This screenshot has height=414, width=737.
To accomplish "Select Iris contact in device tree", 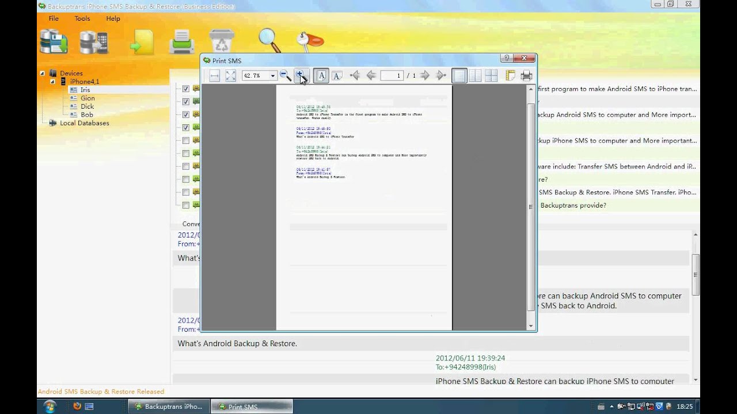I will [85, 90].
